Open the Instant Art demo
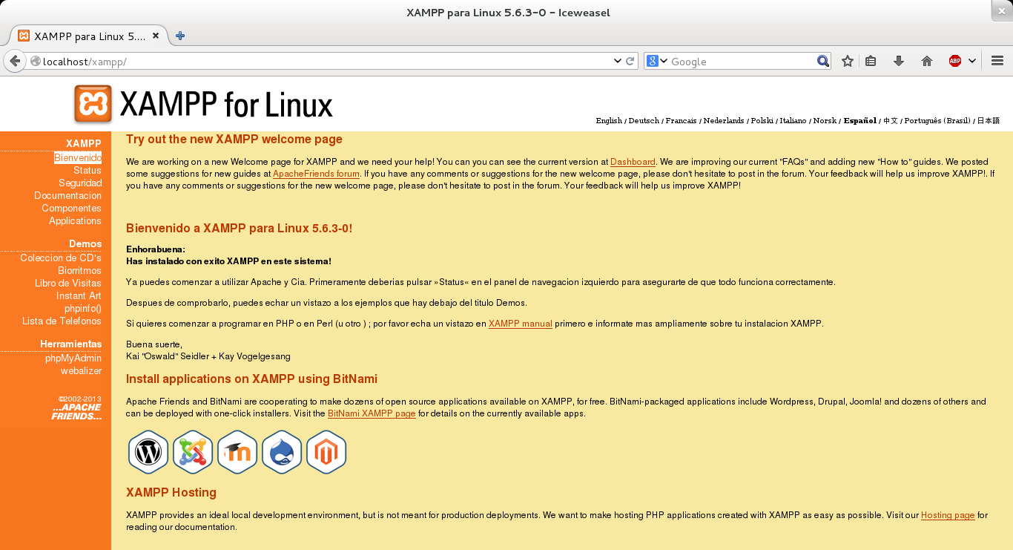1013x550 pixels. point(79,296)
